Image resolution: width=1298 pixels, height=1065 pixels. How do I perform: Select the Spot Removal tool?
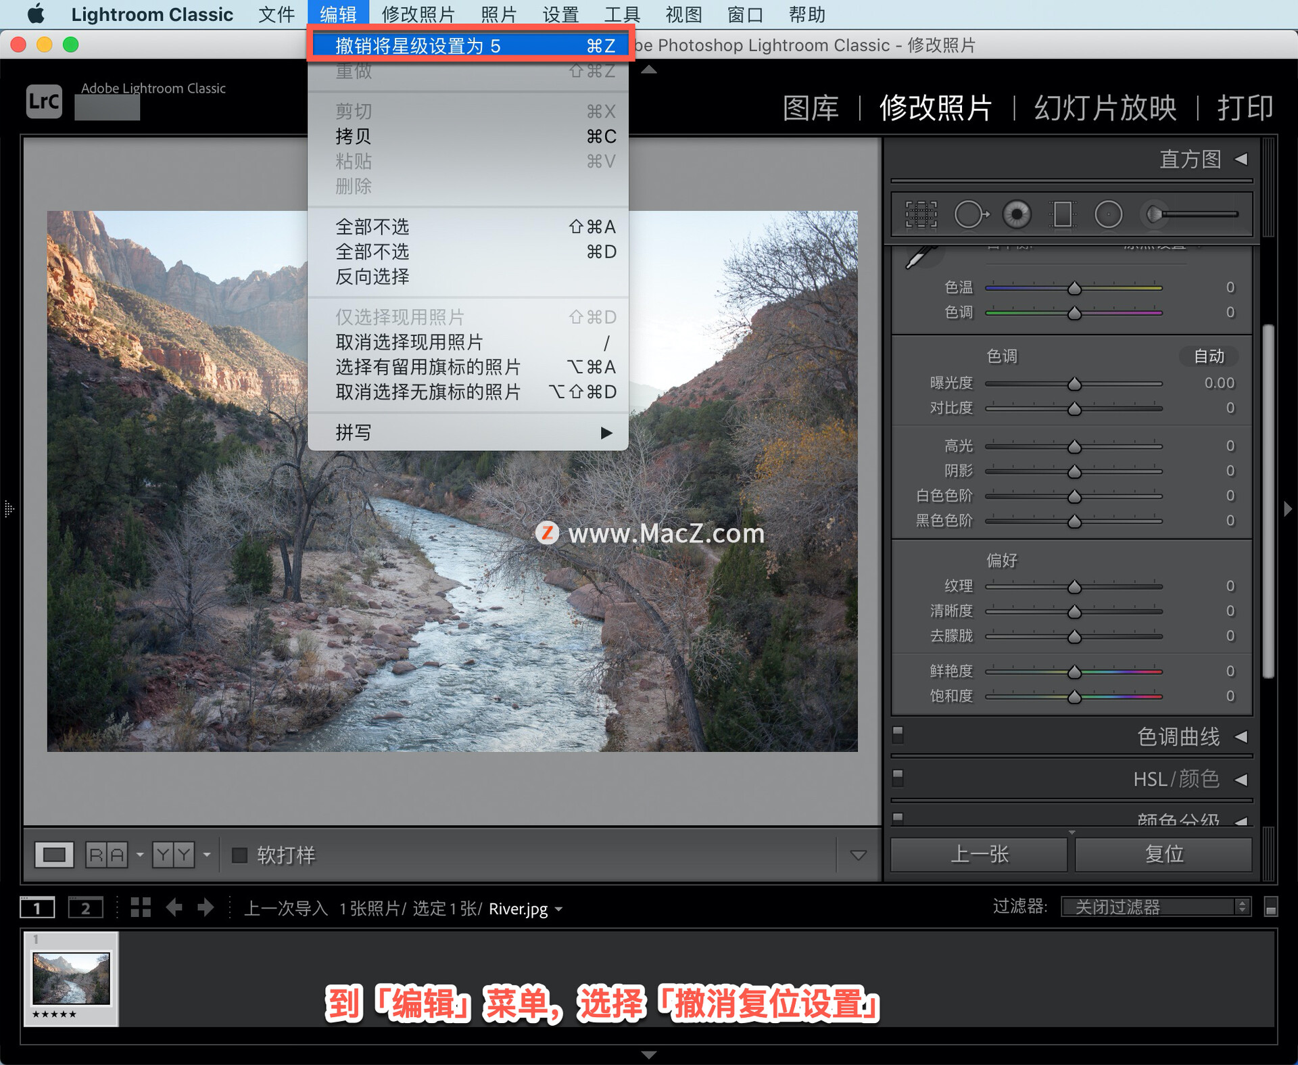coord(971,215)
